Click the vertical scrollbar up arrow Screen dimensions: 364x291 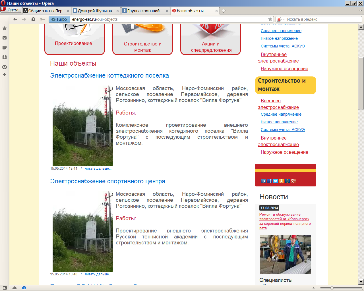(361, 27)
